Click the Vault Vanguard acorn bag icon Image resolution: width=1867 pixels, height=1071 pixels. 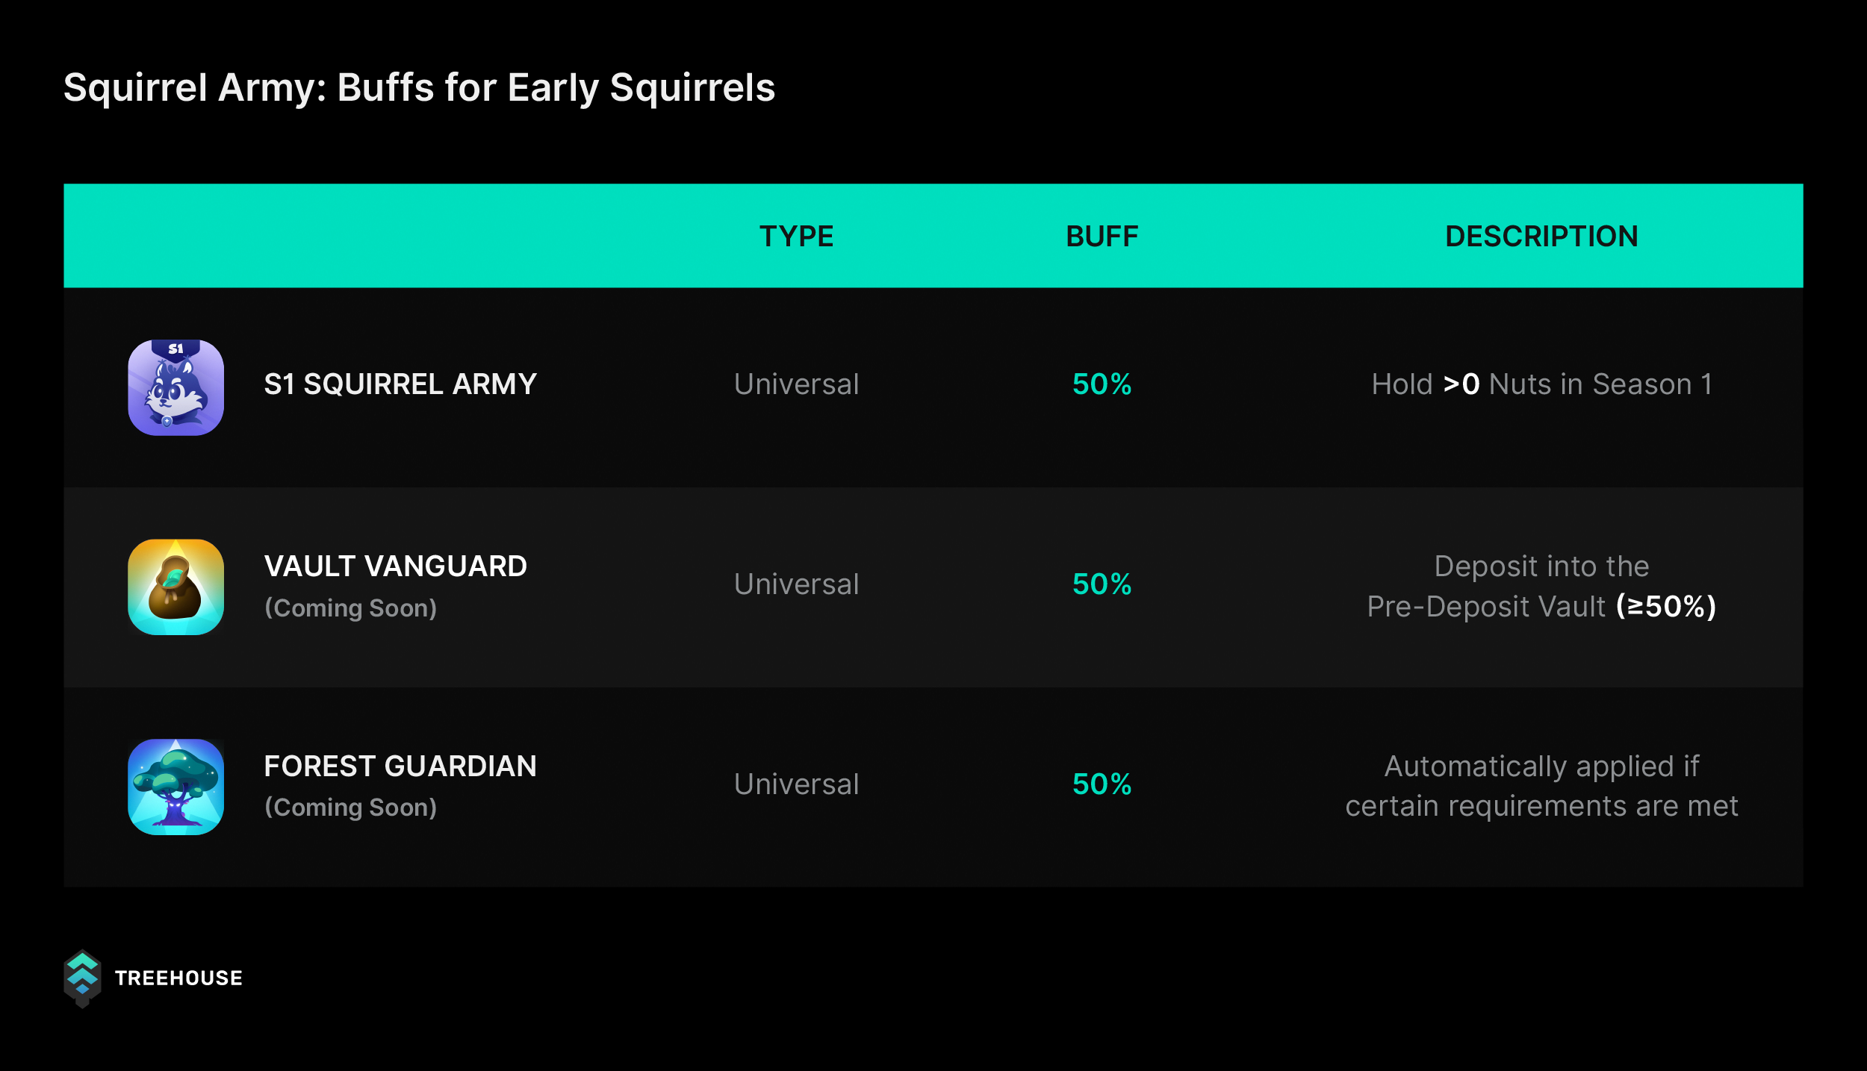click(x=175, y=587)
